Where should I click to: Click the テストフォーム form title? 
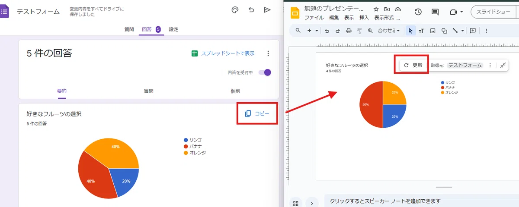pyautogui.click(x=38, y=12)
